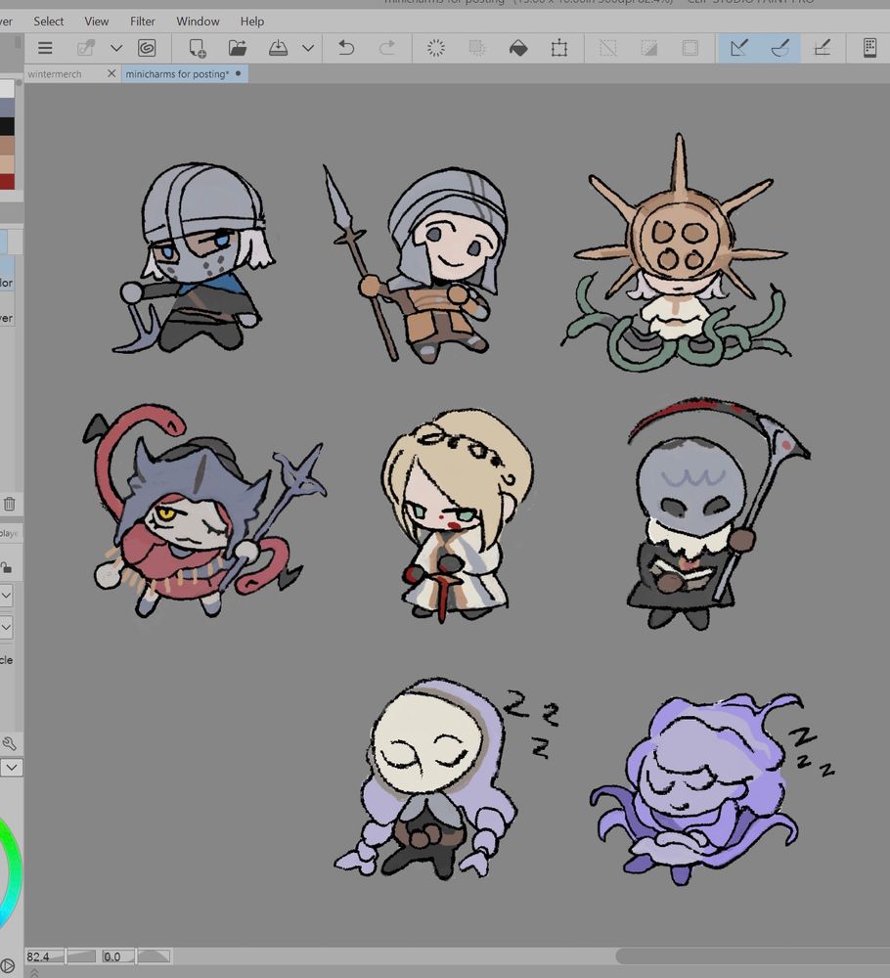The width and height of the screenshot is (890, 978).
Task: Click the device-shaped icon at the toolbar's right end
Action: (869, 48)
